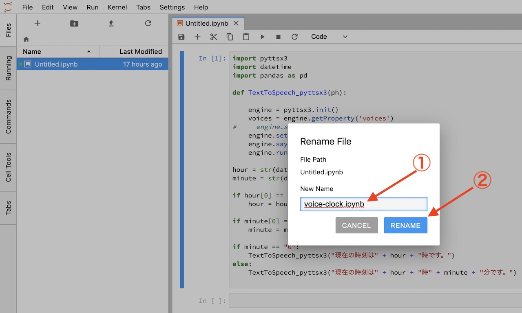Run the selected cell

coord(262,37)
